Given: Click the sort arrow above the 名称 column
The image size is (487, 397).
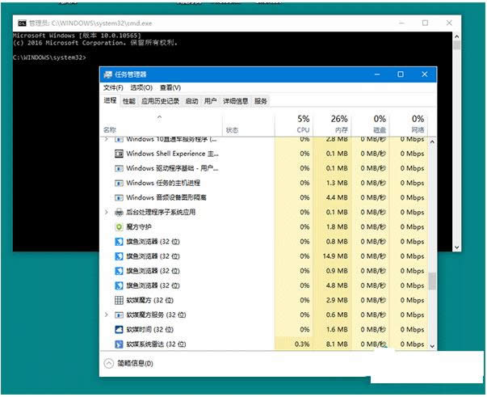Looking at the screenshot, I should pyautogui.click(x=159, y=117).
